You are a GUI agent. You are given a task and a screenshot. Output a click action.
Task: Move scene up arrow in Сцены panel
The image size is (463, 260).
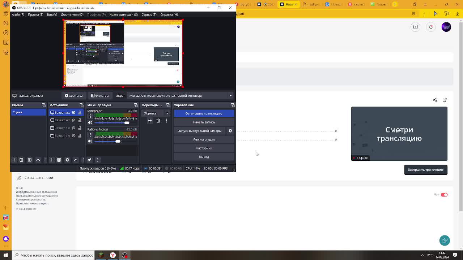[x=38, y=160]
